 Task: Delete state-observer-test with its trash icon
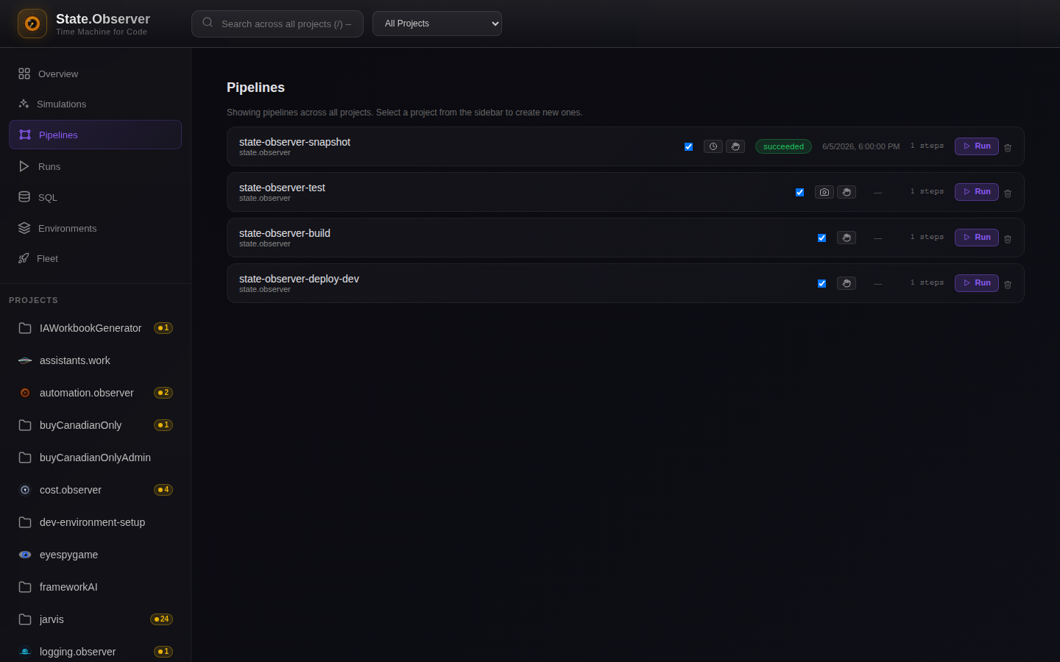point(1008,193)
